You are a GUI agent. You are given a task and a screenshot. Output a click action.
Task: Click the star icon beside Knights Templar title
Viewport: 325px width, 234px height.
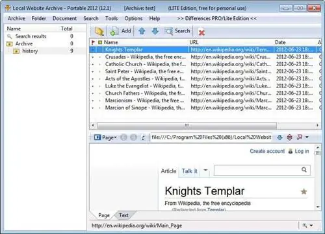pos(304,191)
